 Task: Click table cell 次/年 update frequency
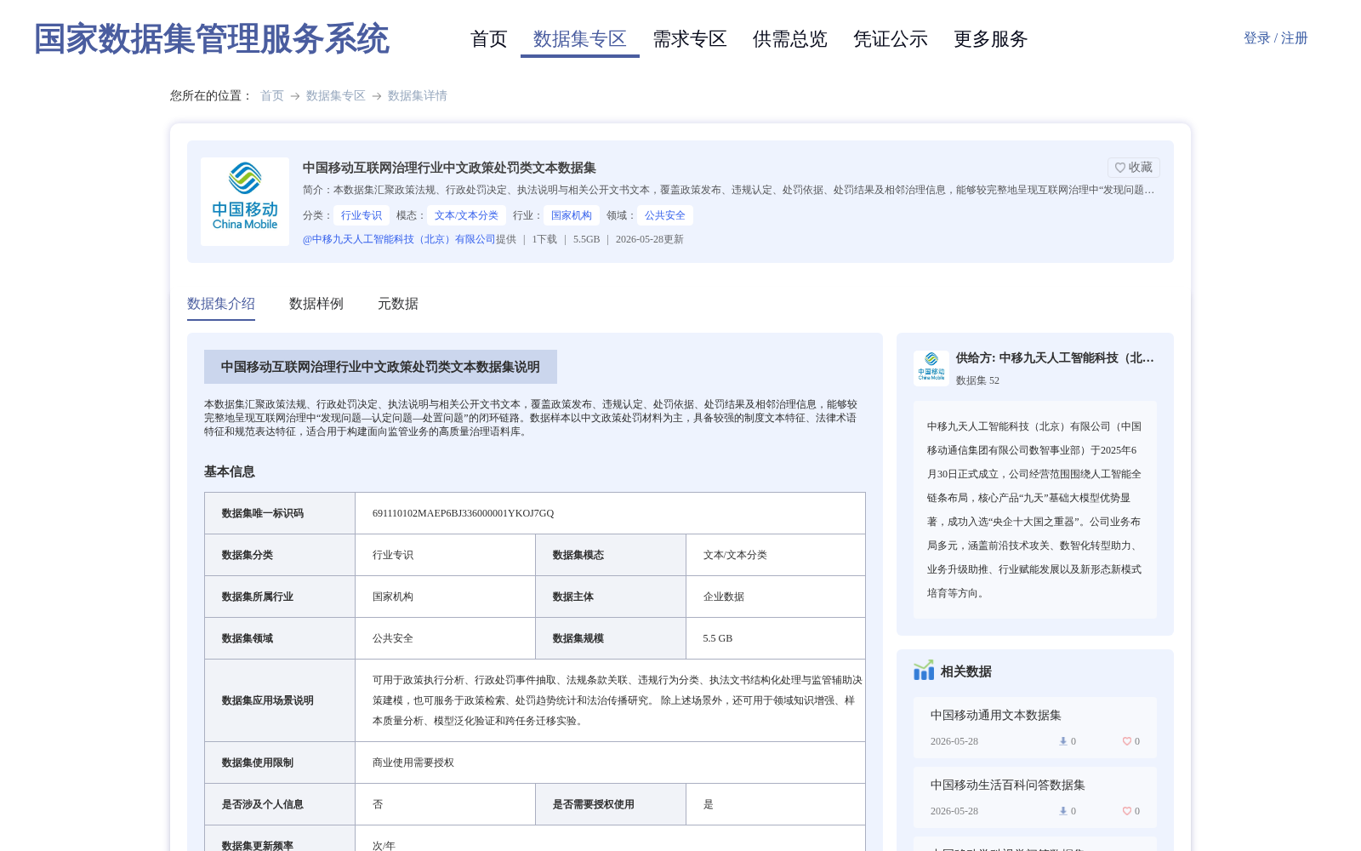pyautogui.click(x=384, y=845)
